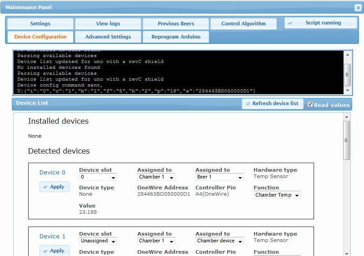The height and width of the screenshot is (256, 364).
Task: Open the View logs tab
Action: point(108,24)
